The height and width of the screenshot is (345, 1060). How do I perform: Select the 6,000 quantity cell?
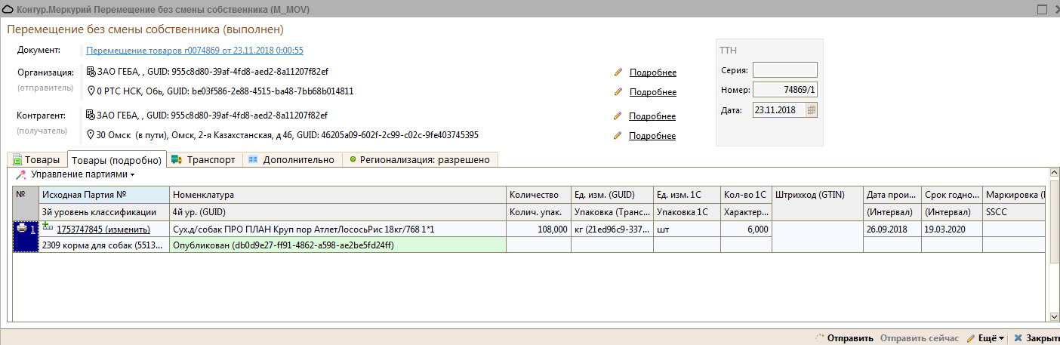(746, 229)
